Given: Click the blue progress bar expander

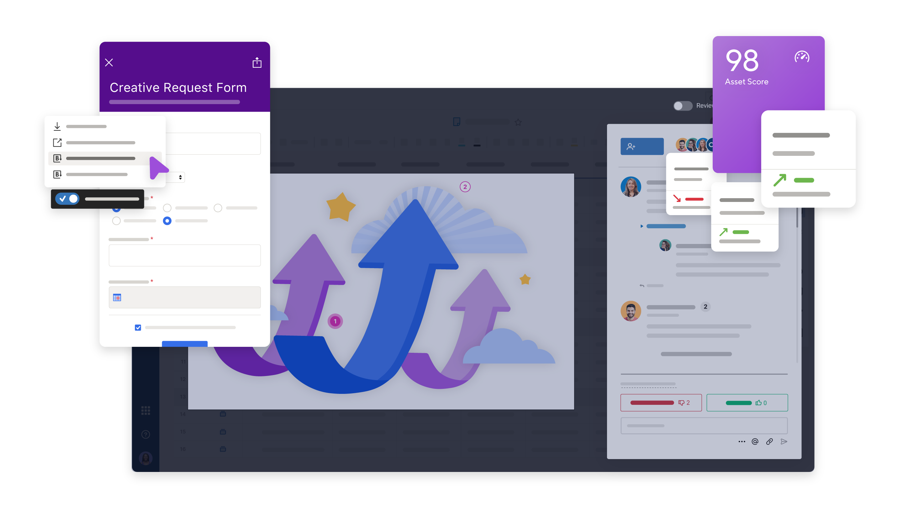Looking at the screenshot, I should [x=641, y=226].
